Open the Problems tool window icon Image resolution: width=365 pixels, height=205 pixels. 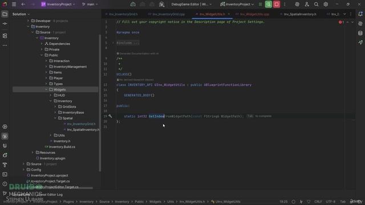[x=5, y=184]
